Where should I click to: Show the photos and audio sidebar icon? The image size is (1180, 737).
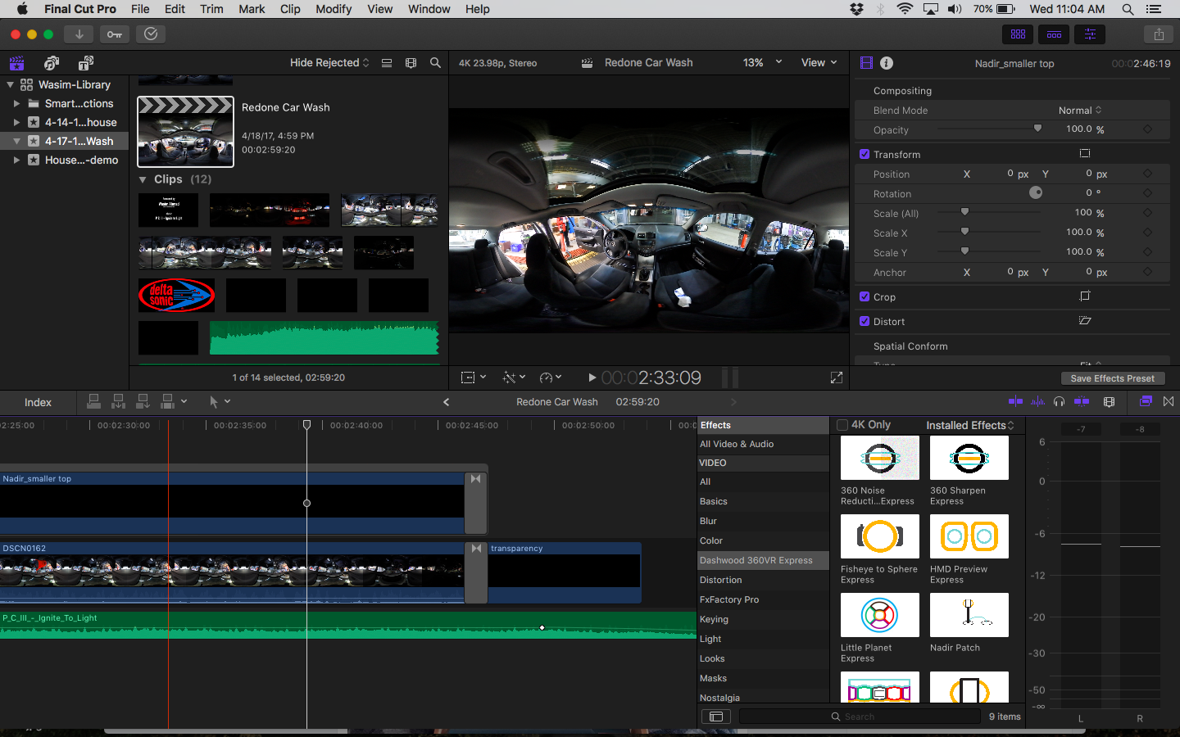(x=52, y=63)
